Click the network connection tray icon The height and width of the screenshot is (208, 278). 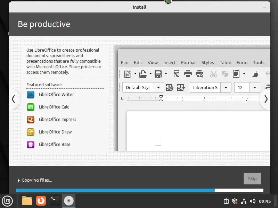pos(244,201)
